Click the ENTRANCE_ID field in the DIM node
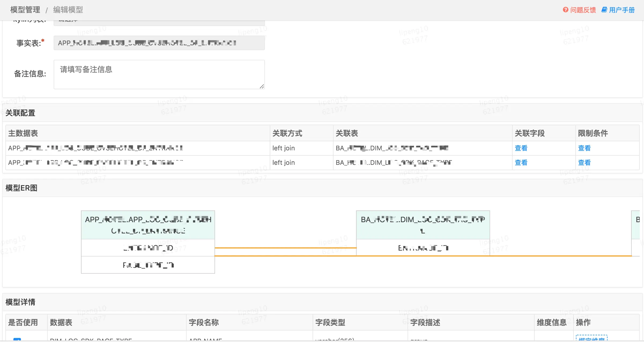Image resolution: width=644 pixels, height=342 pixels. pos(423,248)
